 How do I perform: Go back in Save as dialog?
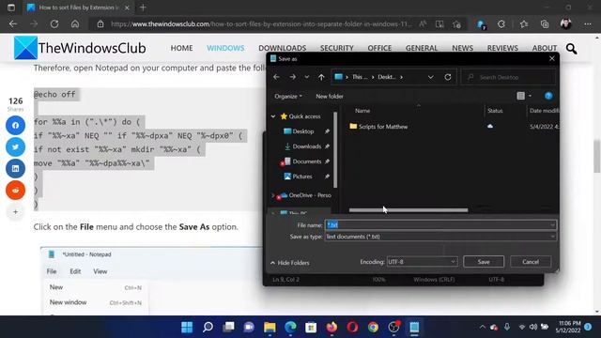tap(276, 77)
